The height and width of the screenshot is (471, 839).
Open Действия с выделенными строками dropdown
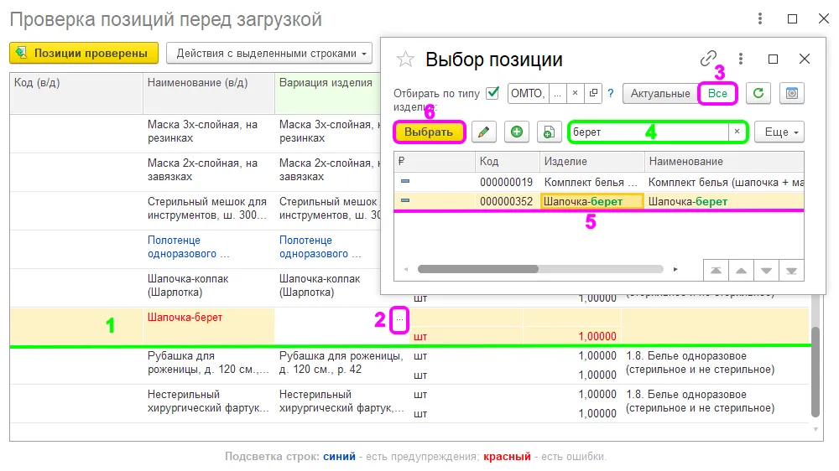coord(269,54)
